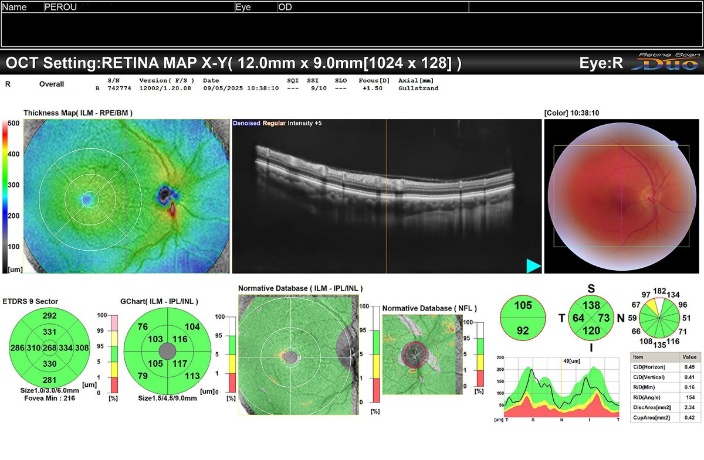Click the Thickness Map( ILM - RPE/BM ) title
Viewport: 704px width, 460px height.
(78, 113)
